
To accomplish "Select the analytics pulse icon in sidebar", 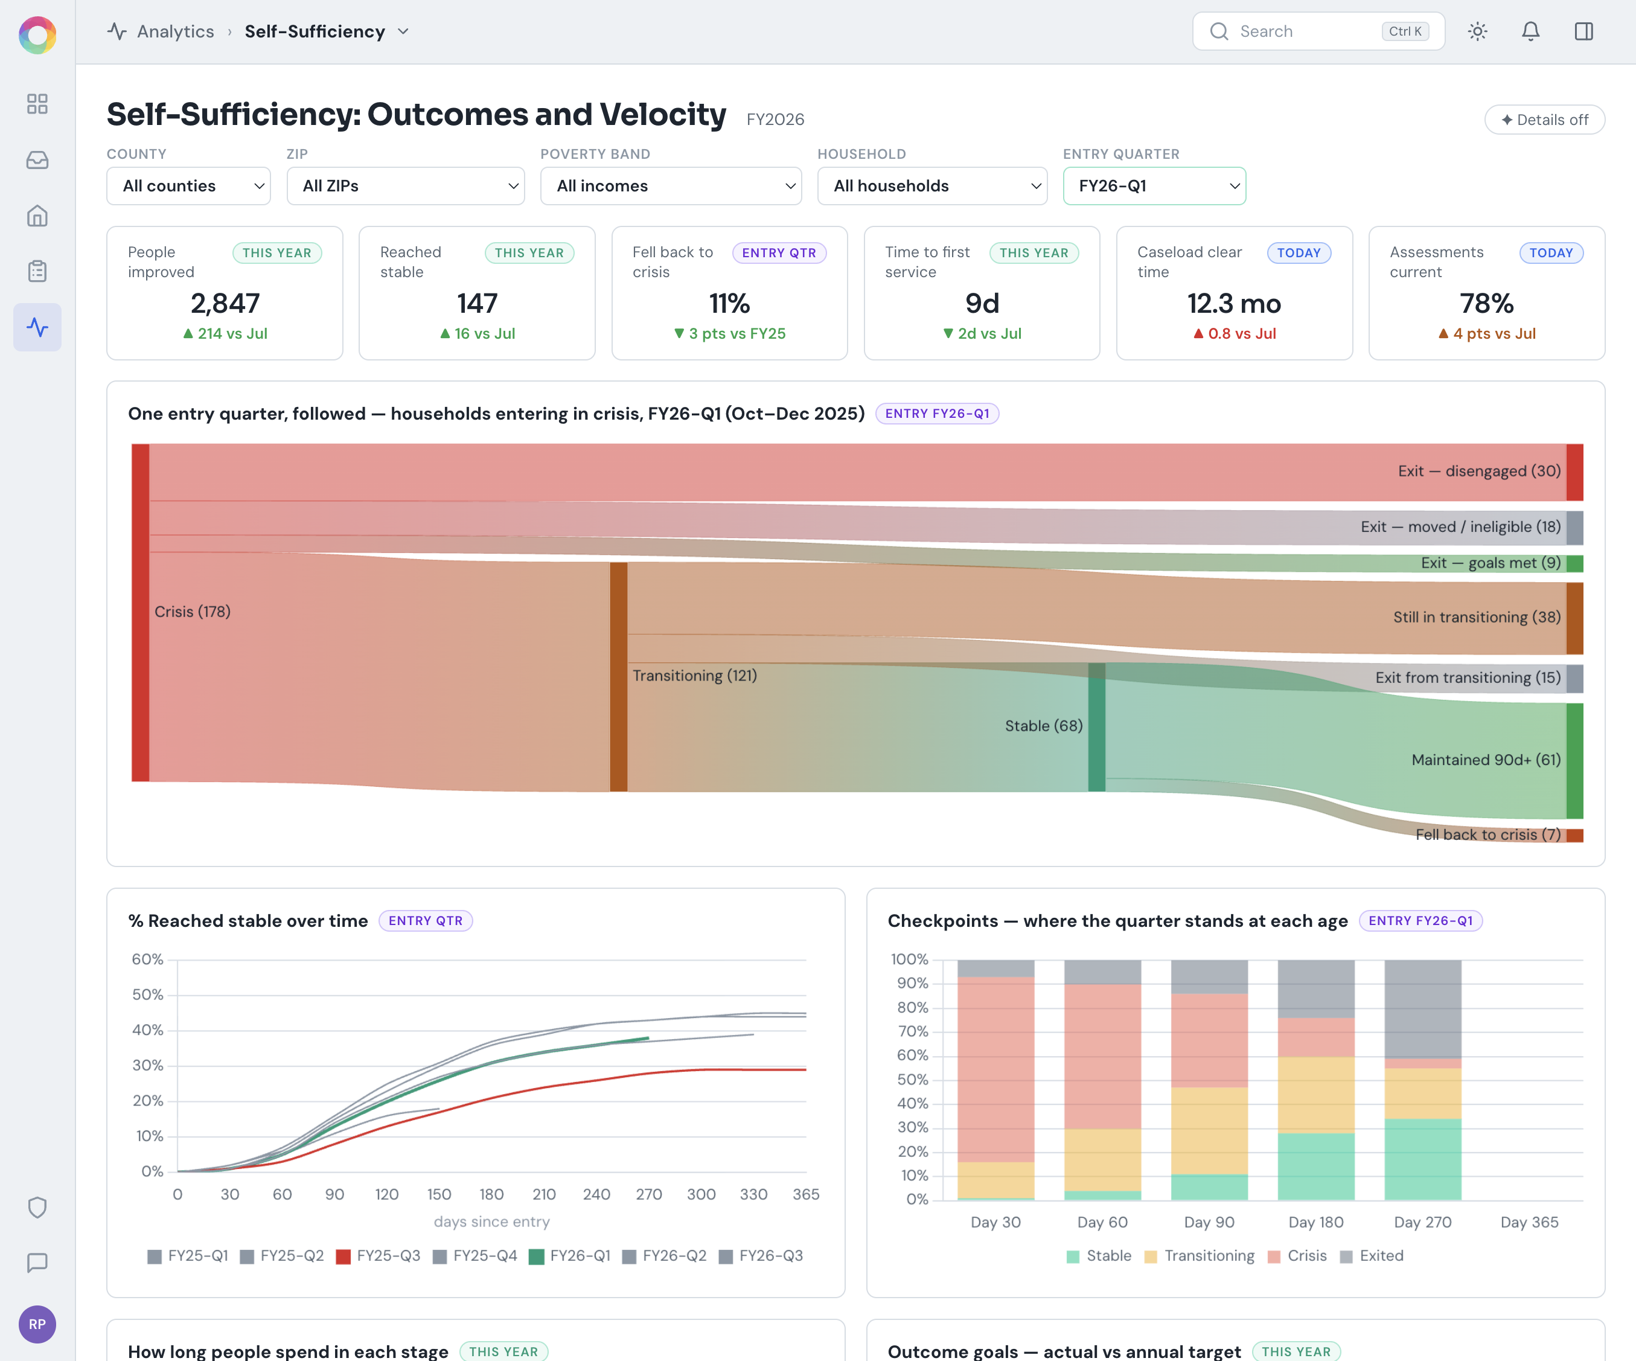I will pyautogui.click(x=37, y=327).
